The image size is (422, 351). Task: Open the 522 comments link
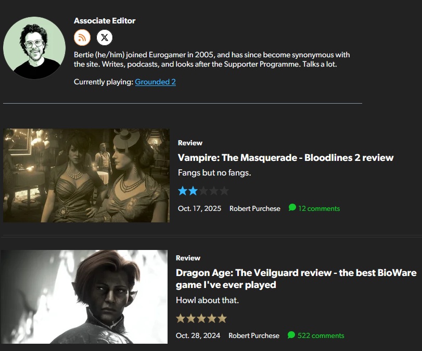(321, 336)
